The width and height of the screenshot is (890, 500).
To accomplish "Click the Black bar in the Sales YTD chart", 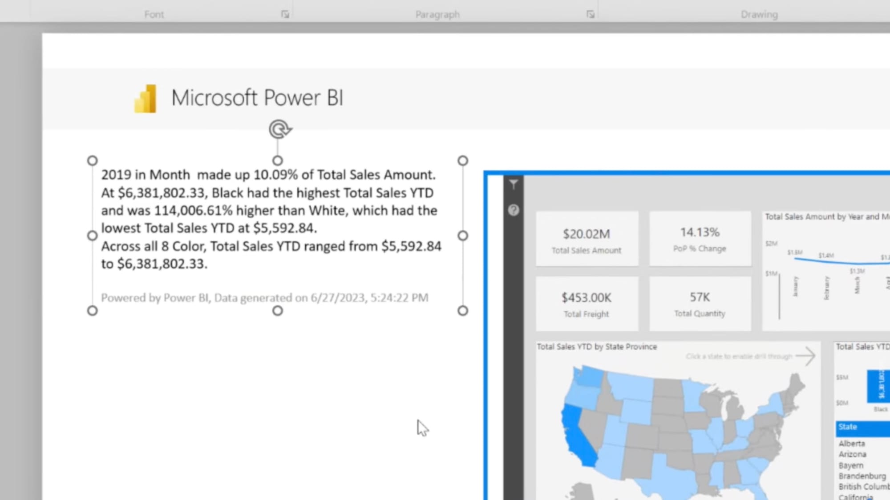I will pos(879,385).
